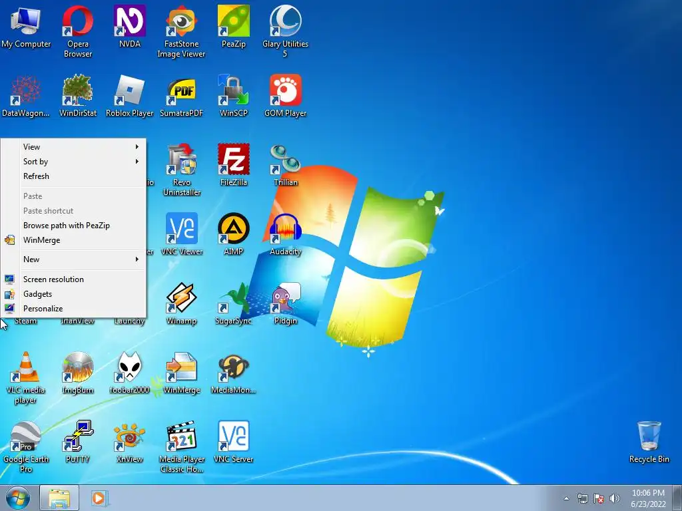Launch Windows Media Player from taskbar
This screenshot has width=682, height=511.
pyautogui.click(x=99, y=498)
